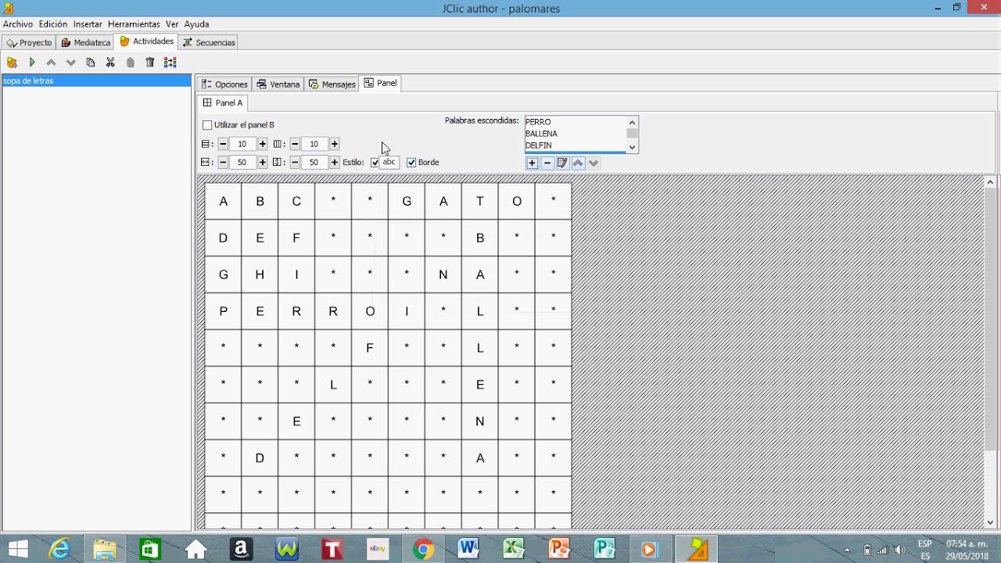Open the Herramientas menu
This screenshot has height=563, width=1001.
point(134,24)
